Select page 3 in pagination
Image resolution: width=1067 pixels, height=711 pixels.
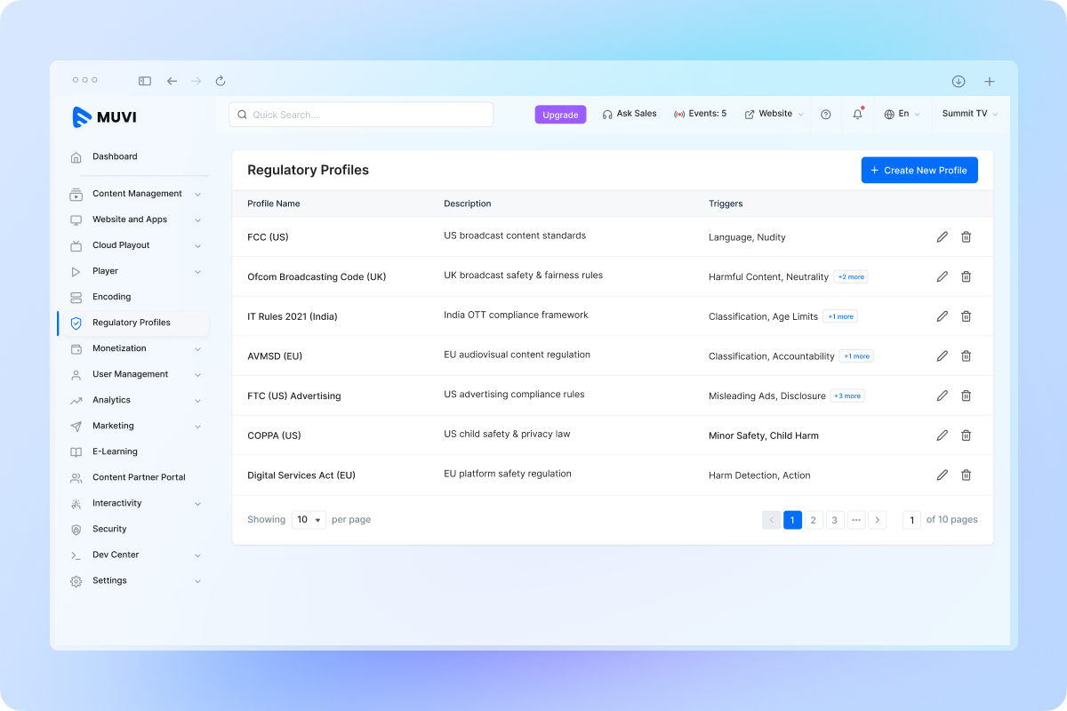[x=834, y=519]
